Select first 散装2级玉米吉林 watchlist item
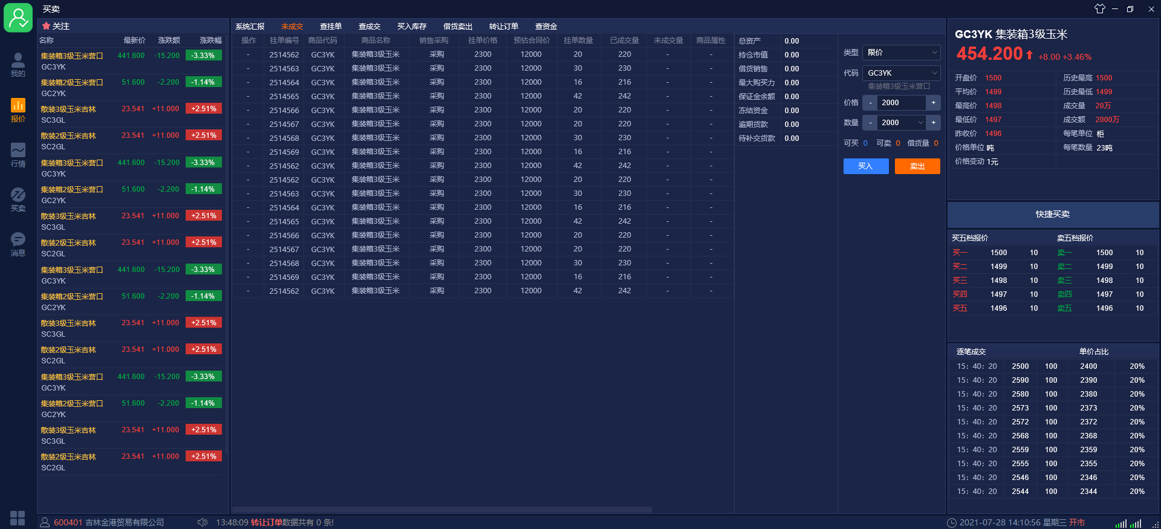This screenshot has width=1161, height=529. tap(131, 141)
